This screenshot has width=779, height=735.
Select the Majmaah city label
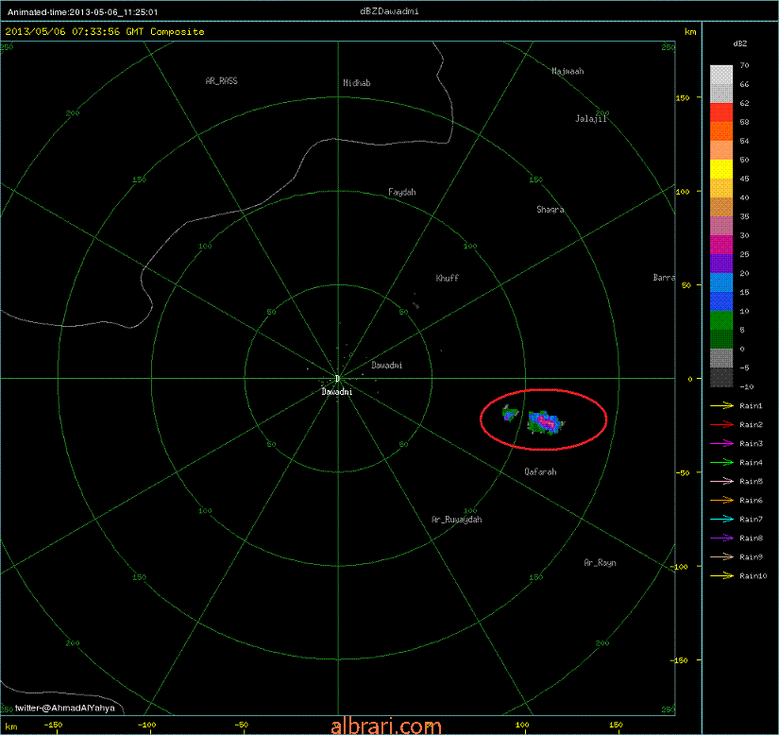567,71
